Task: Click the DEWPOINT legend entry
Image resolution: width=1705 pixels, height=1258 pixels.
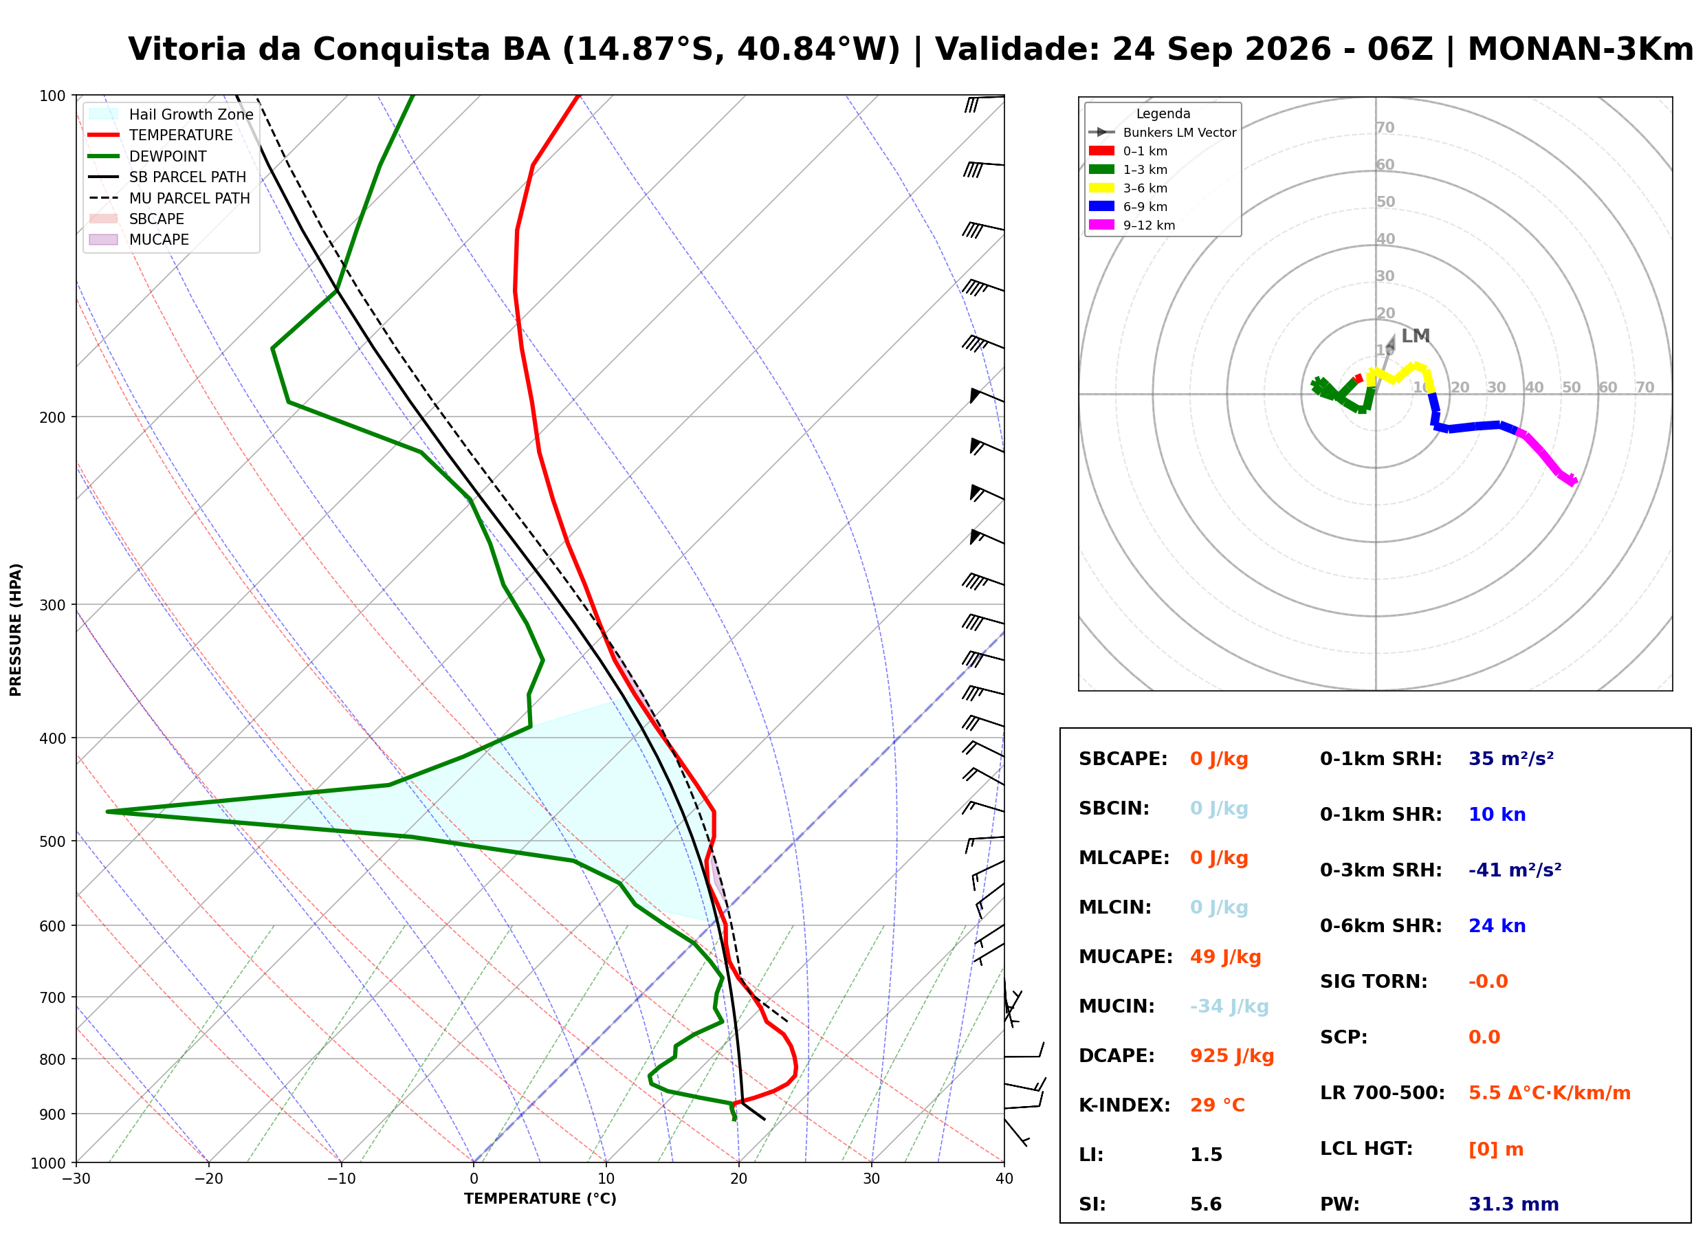Action: [x=148, y=157]
